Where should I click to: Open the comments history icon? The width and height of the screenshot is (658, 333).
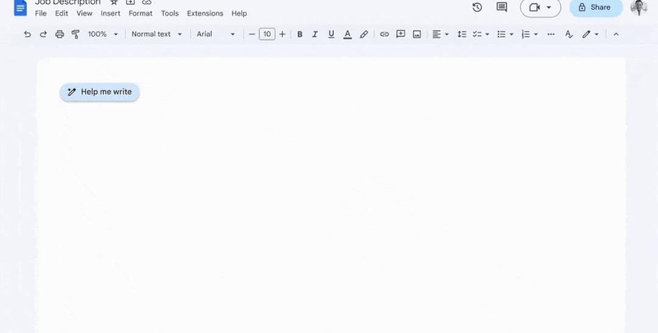point(502,7)
